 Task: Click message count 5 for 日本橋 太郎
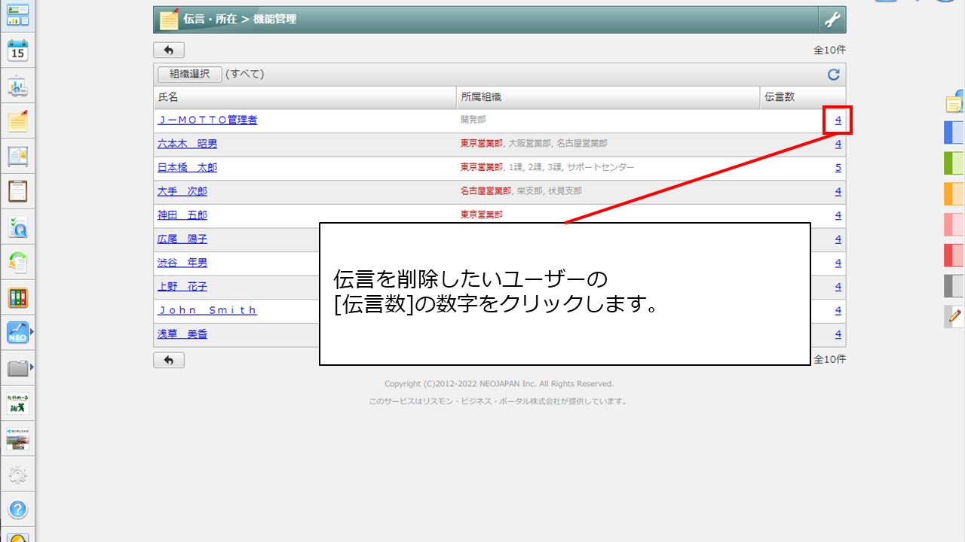tap(838, 168)
